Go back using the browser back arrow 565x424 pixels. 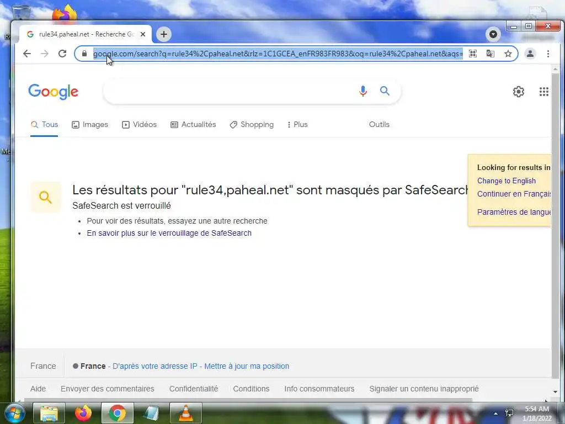click(27, 54)
